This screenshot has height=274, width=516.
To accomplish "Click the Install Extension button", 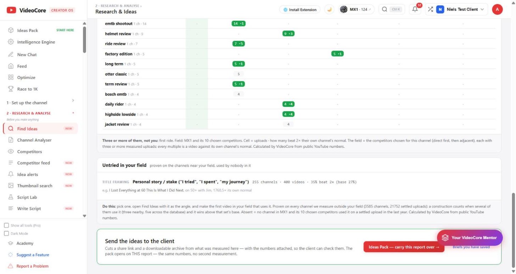I will pos(300,10).
